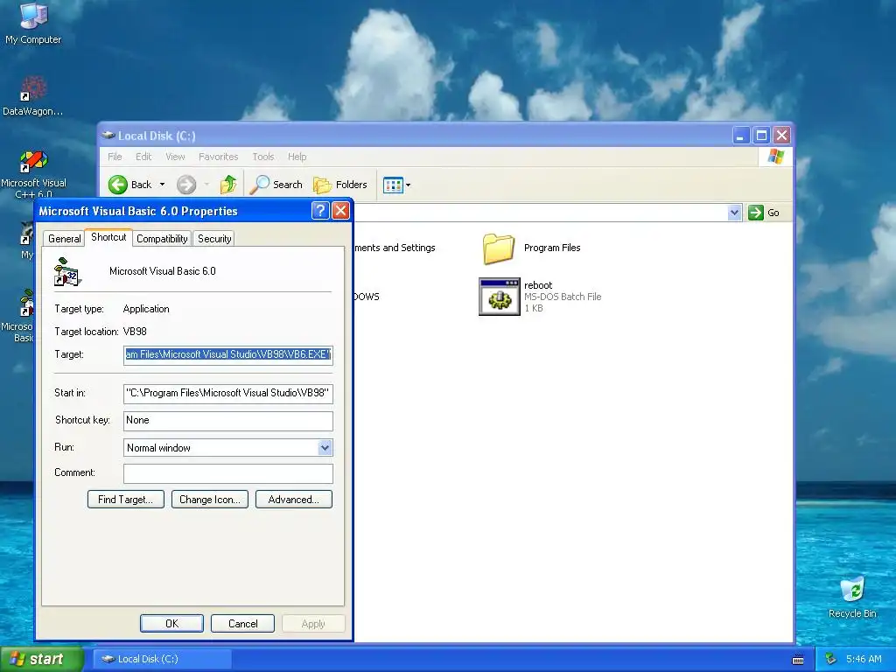Open My Computer desktop icon
Screen dimensions: 896x672
pyautogui.click(x=33, y=23)
